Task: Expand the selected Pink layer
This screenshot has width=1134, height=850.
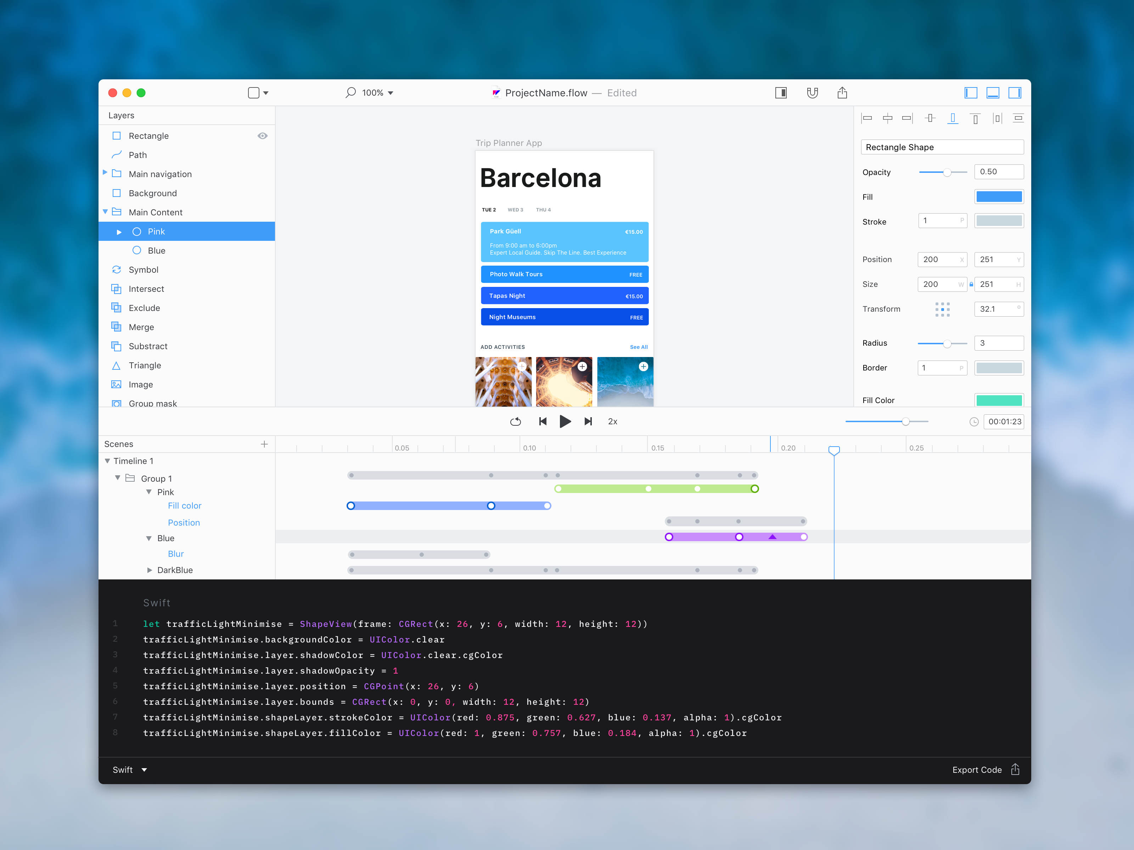Action: coord(119,232)
